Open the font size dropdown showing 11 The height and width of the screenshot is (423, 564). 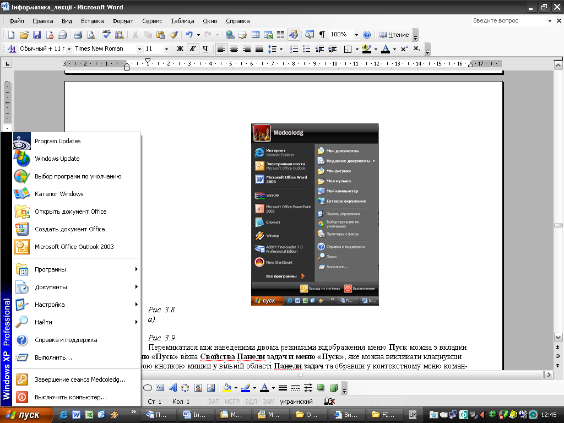pyautogui.click(x=166, y=49)
